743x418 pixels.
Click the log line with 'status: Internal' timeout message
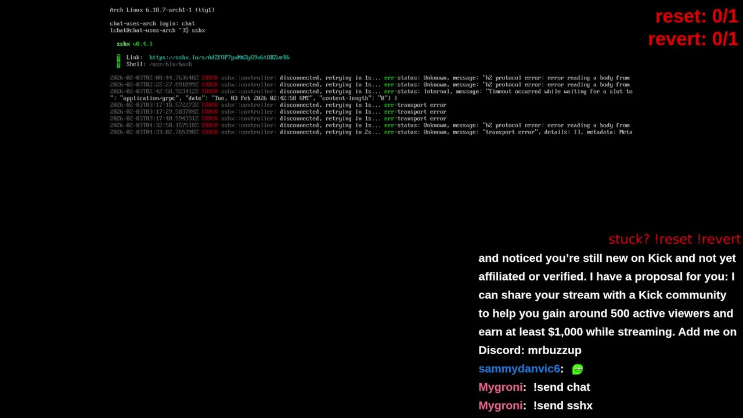pos(371,92)
